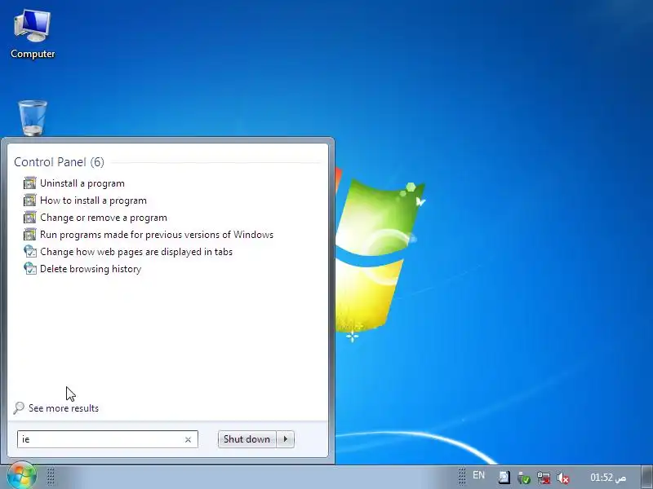Expand the Shut down options arrow
Screen dimensions: 653x489
click(x=285, y=439)
